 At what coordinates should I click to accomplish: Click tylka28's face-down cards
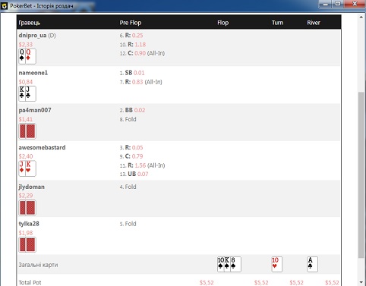27,244
